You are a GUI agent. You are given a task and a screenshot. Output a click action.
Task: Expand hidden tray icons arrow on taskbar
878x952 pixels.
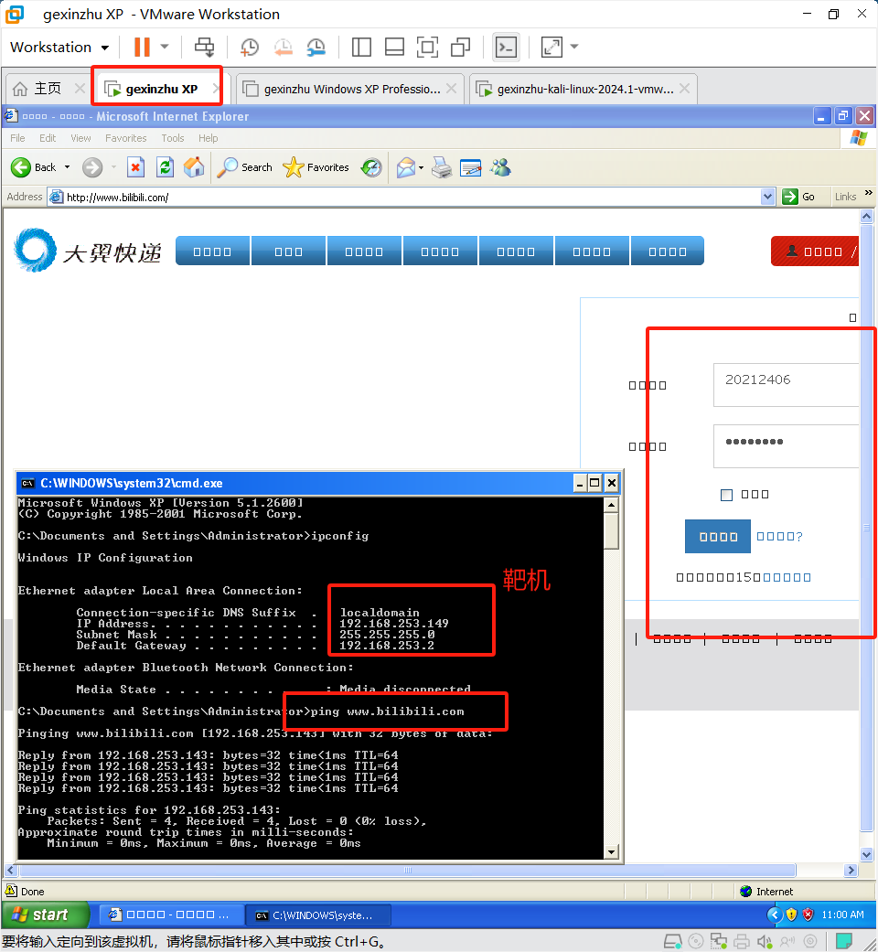click(774, 915)
